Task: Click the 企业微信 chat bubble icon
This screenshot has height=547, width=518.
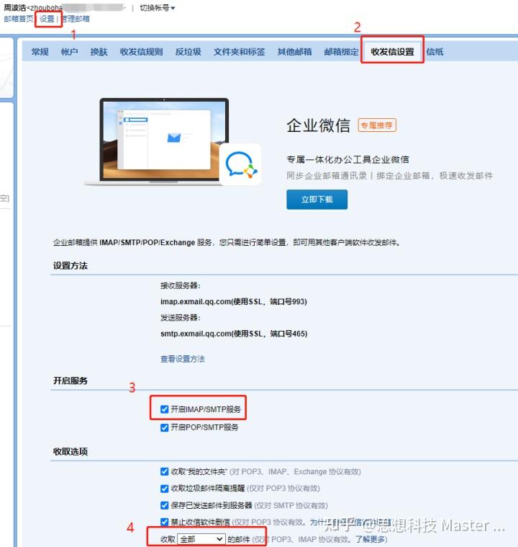Action: click(240, 164)
